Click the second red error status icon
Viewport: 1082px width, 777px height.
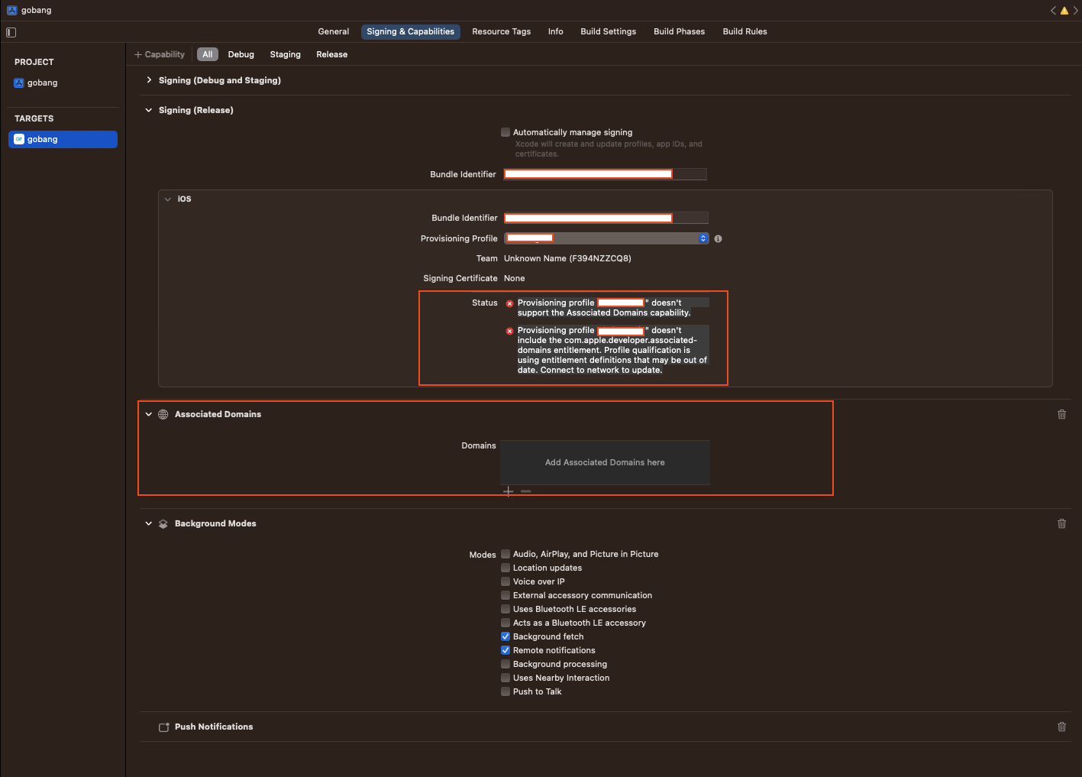pos(510,331)
